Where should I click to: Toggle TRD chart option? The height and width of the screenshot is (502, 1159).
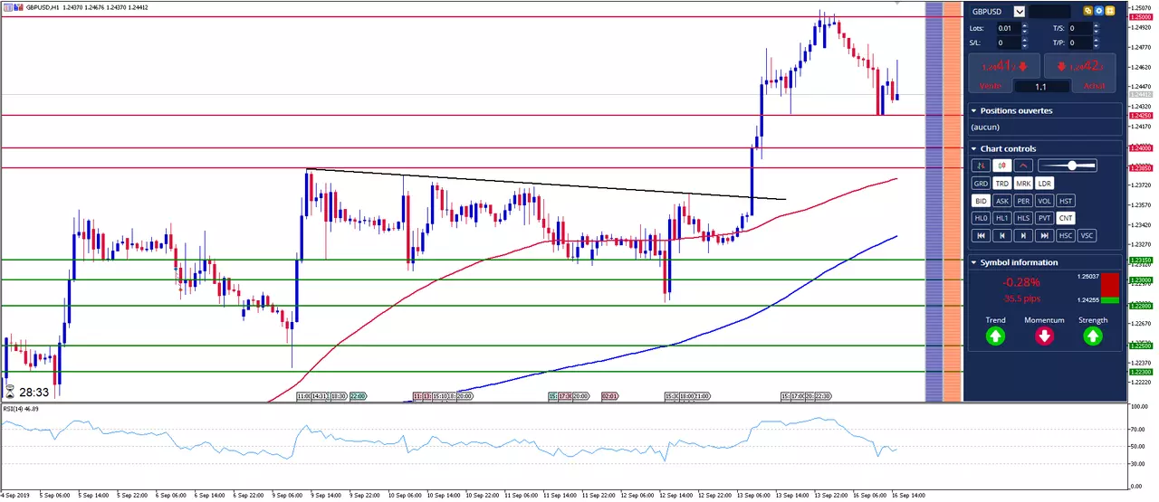click(x=1002, y=184)
